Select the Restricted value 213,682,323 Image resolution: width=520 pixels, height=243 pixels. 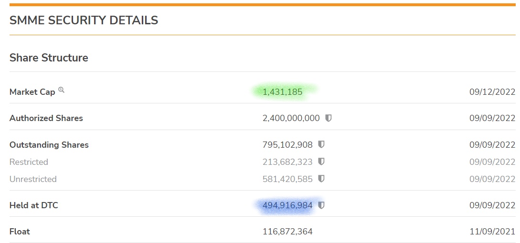[287, 162]
